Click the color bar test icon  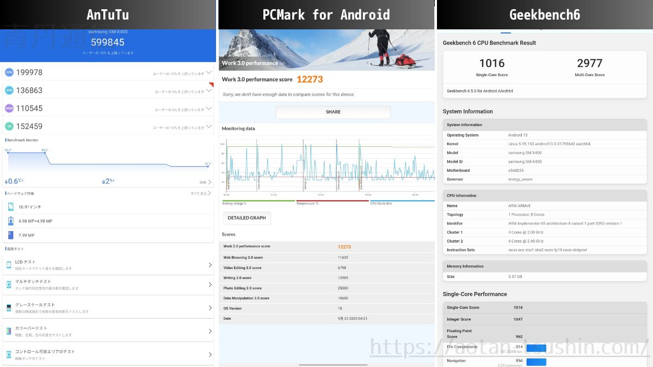click(x=9, y=331)
